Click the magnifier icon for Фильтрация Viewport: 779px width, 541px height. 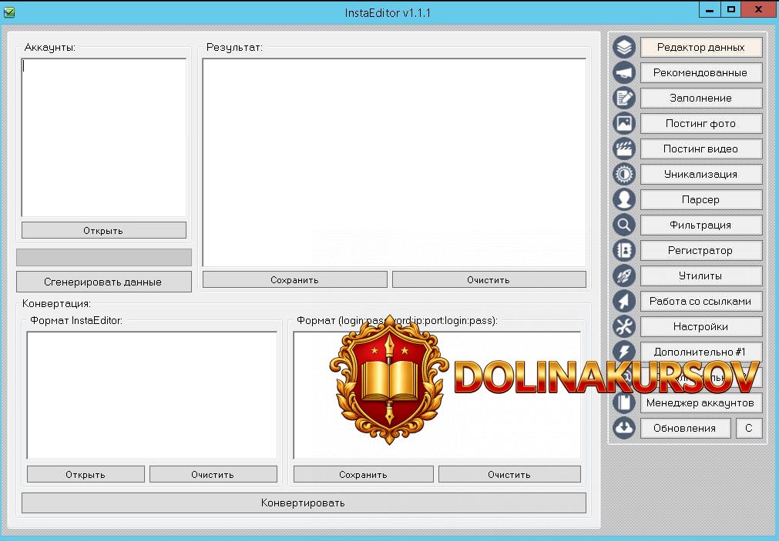point(624,225)
